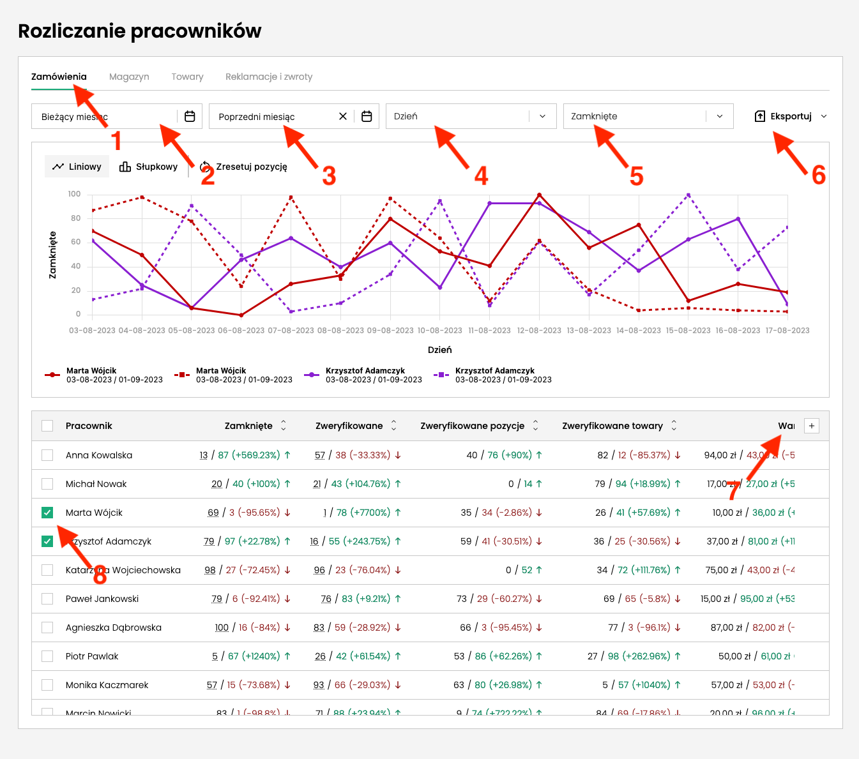859x759 pixels.
Task: Click the Zresetuj pozycję refresh icon
Action: click(206, 167)
